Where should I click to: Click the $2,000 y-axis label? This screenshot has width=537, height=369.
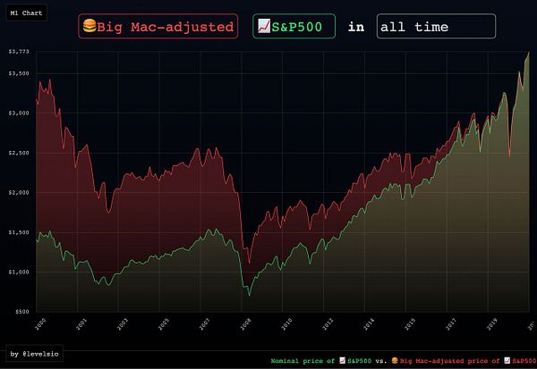[19, 192]
